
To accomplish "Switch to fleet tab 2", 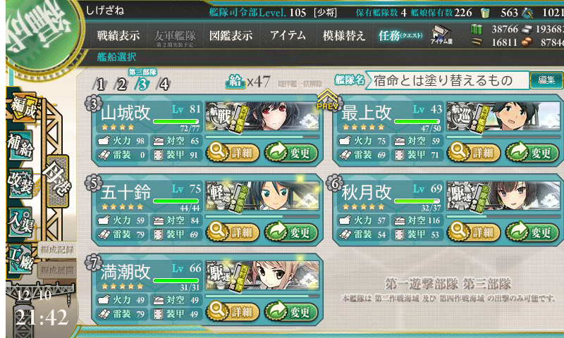I will click(x=121, y=84).
